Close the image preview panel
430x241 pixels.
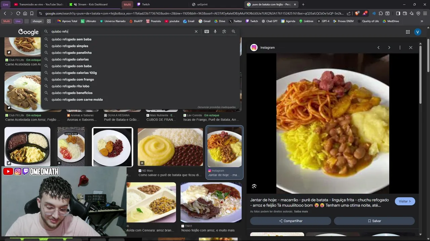(411, 48)
